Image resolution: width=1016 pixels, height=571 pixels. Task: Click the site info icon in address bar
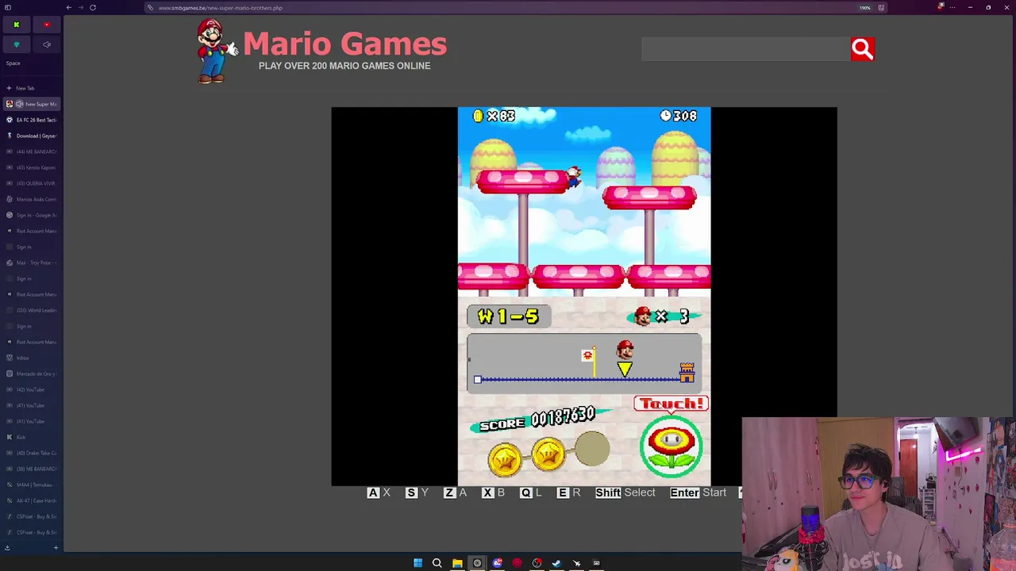tap(150, 8)
